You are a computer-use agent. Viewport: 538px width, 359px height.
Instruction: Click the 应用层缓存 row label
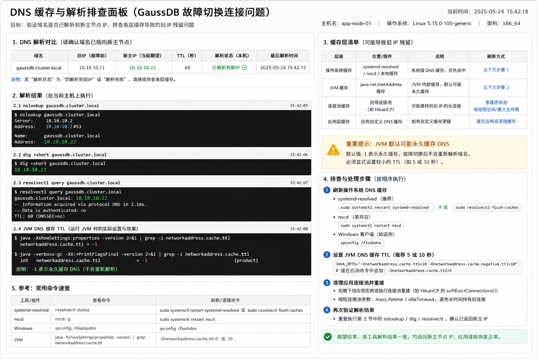pyautogui.click(x=339, y=122)
